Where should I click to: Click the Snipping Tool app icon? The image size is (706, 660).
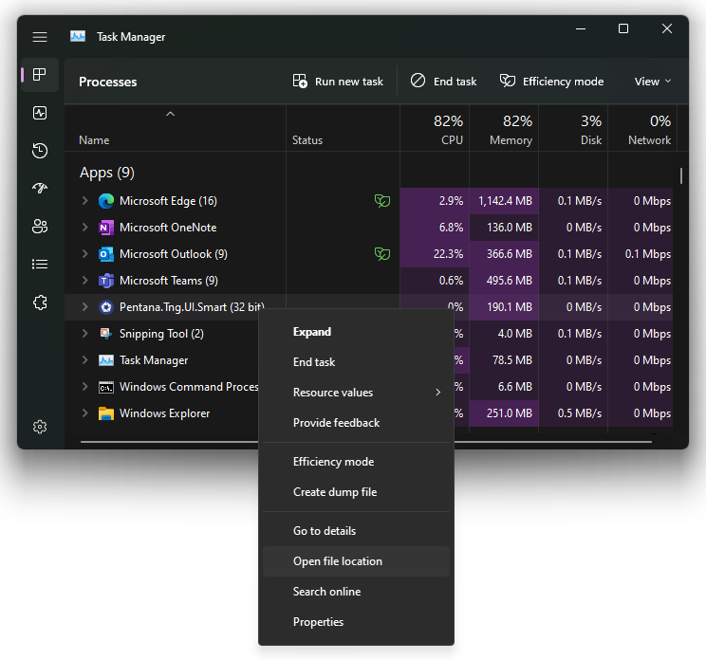106,334
